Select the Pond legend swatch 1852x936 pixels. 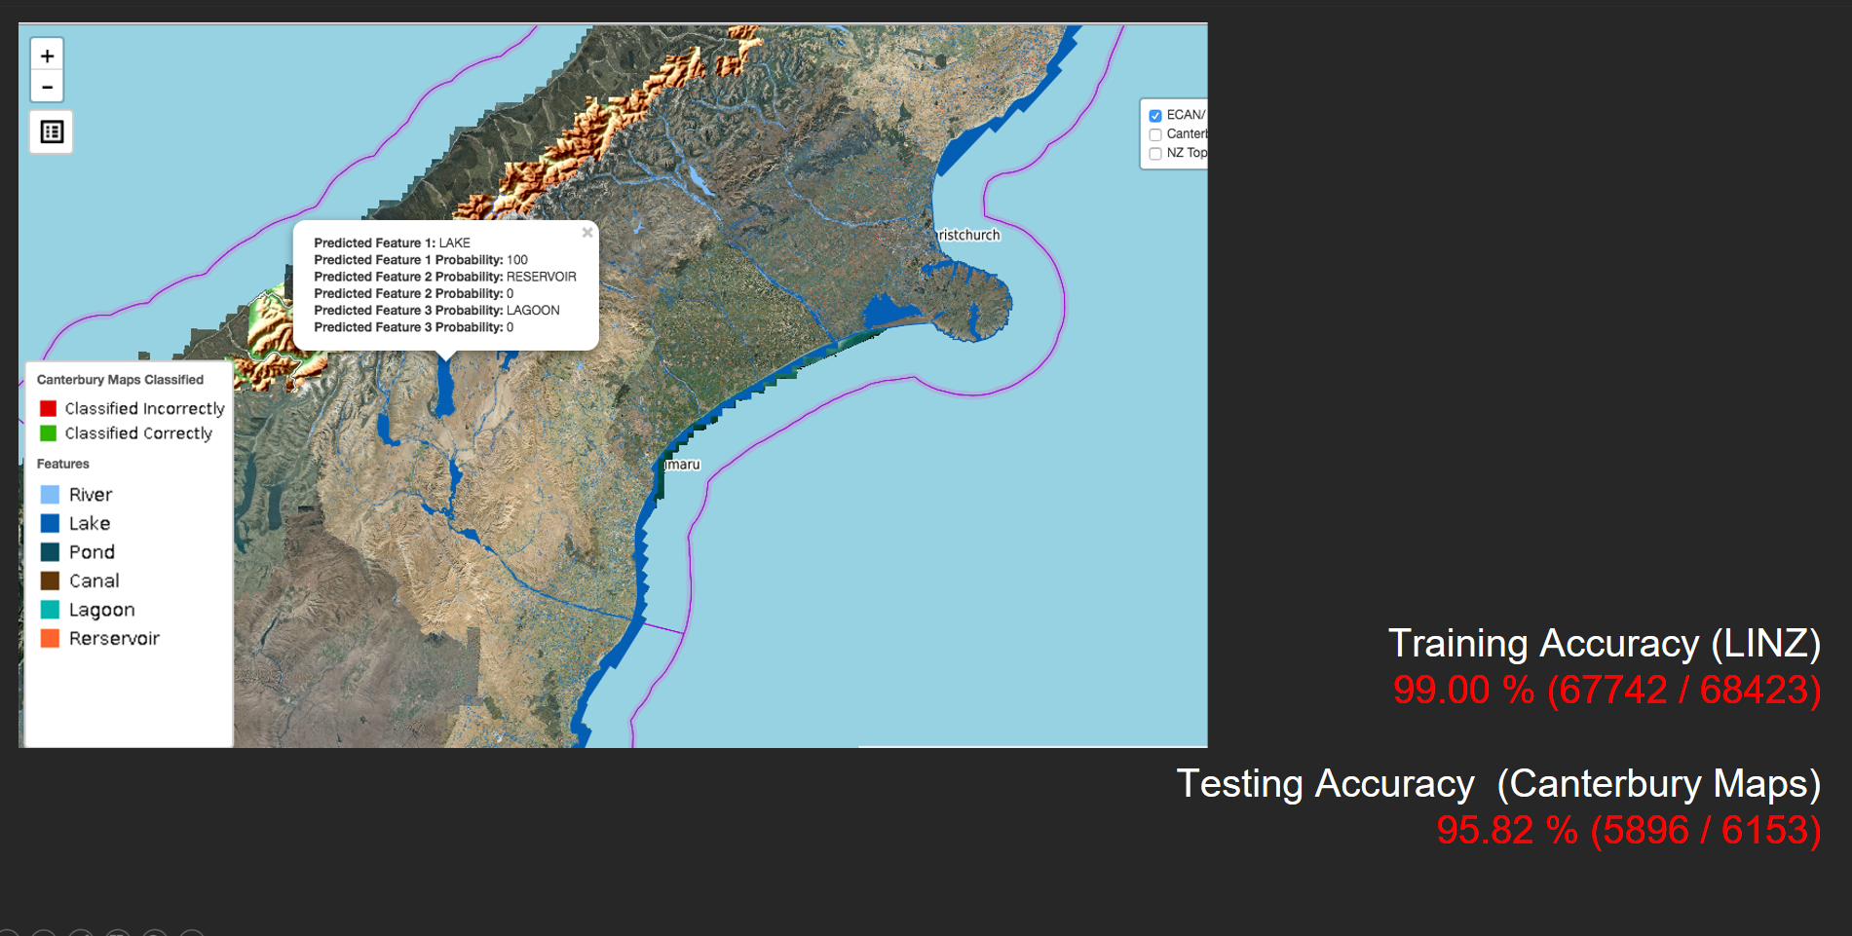[x=50, y=552]
